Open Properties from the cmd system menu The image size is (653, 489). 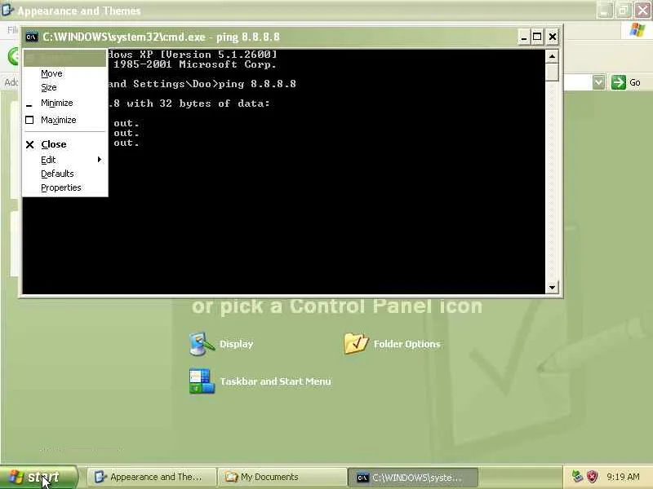pyautogui.click(x=64, y=187)
